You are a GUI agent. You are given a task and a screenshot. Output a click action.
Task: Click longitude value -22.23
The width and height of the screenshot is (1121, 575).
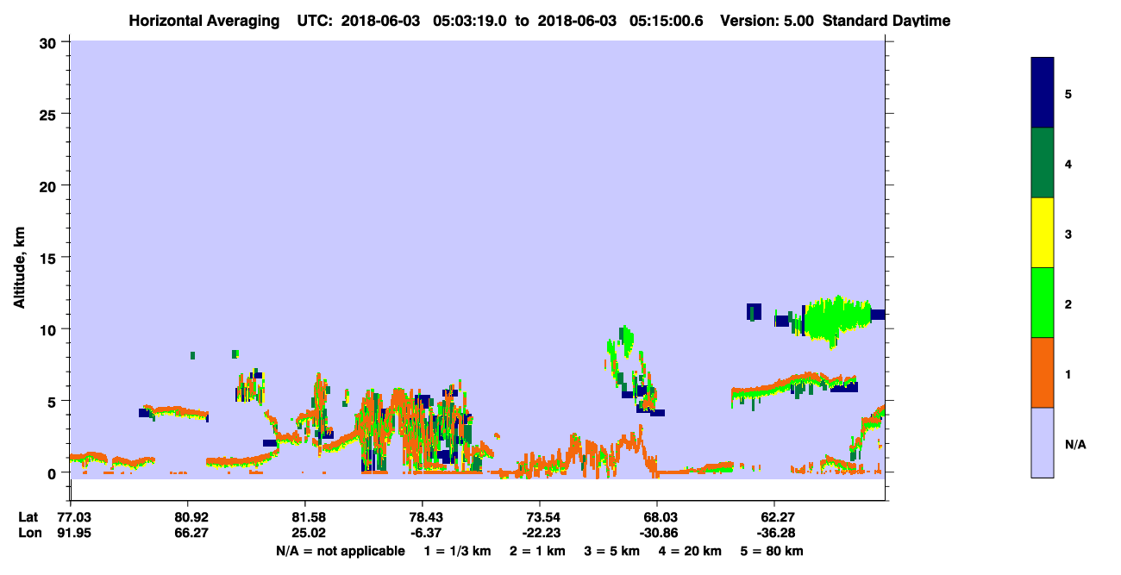(543, 533)
